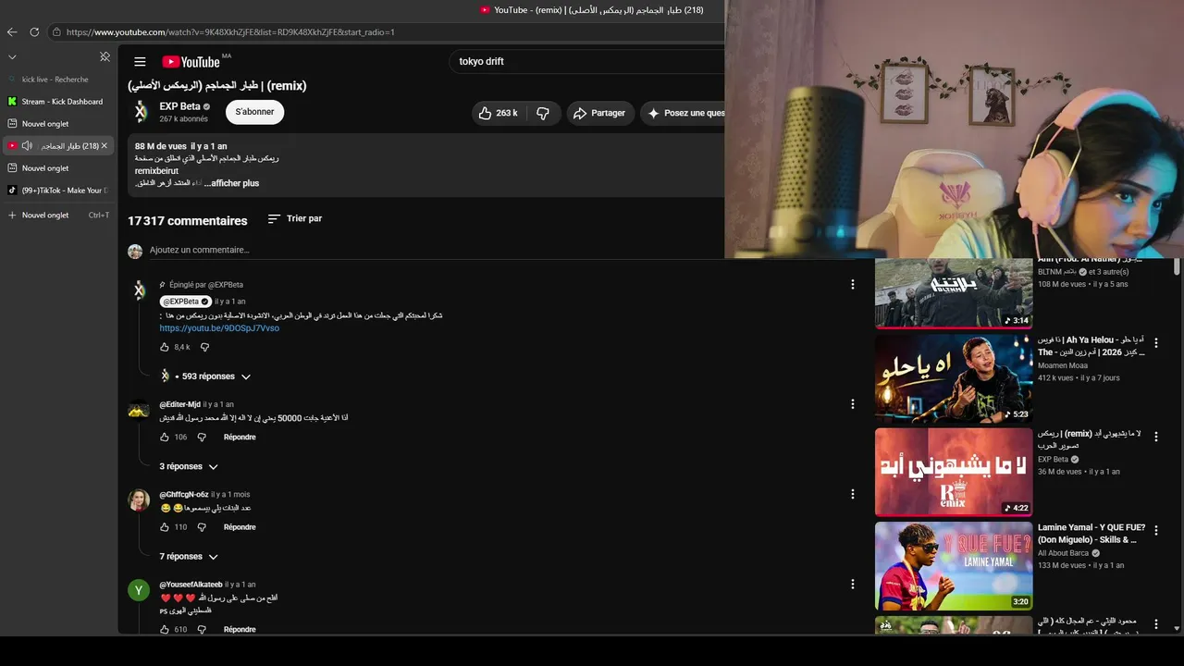The height and width of the screenshot is (666, 1184).
Task: Reply to @YouseefAlkateeb with Répondre
Action: click(x=240, y=630)
